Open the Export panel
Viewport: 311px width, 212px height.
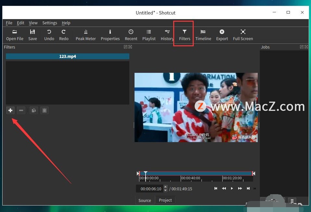coord(222,35)
